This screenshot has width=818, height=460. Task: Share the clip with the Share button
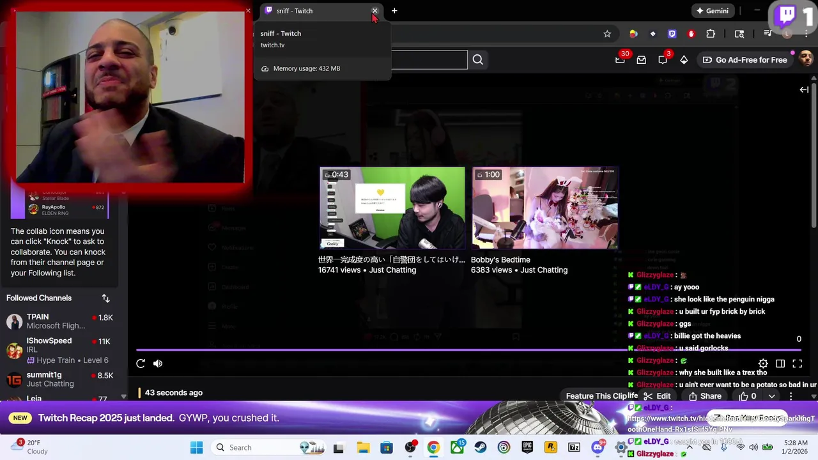pos(706,396)
